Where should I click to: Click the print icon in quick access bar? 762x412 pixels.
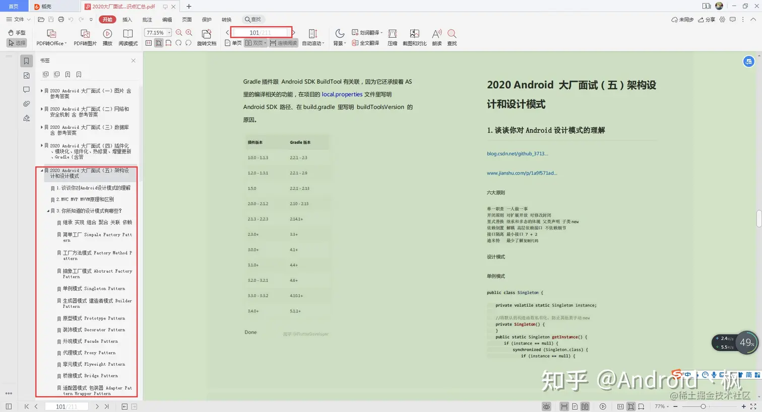pos(61,20)
